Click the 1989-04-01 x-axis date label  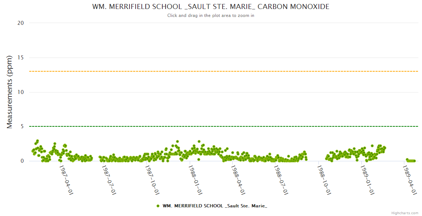409,180
